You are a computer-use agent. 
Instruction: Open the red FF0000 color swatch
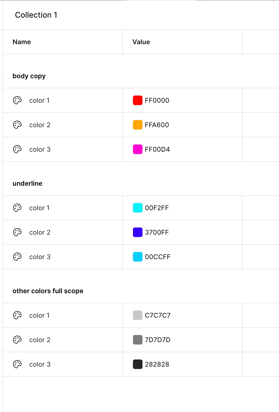coord(137,100)
